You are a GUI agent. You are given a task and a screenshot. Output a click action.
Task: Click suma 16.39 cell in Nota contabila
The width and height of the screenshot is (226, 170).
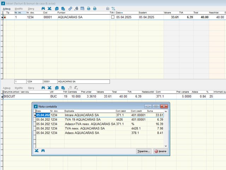155,124
